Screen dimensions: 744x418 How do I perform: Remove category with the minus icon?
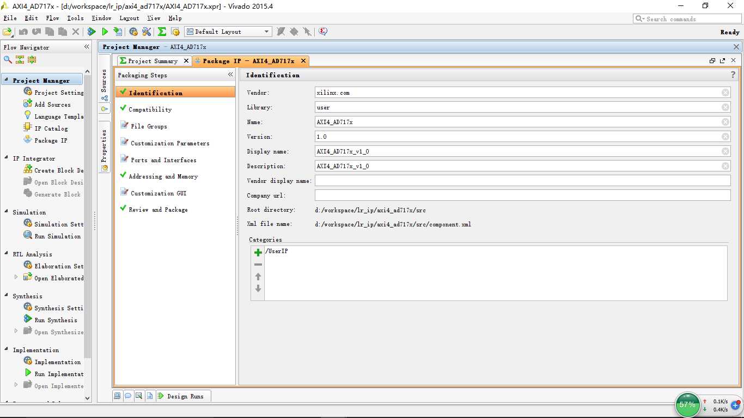[x=258, y=265]
